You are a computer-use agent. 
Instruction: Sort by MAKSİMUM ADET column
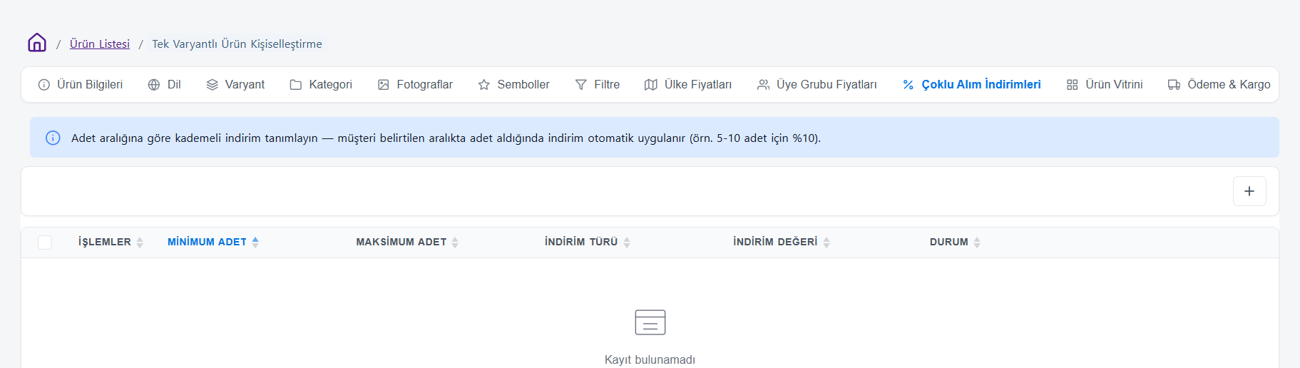coord(407,242)
